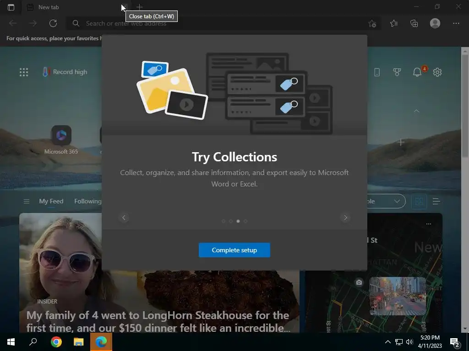Open the volume control in tray
Viewport: 469px width, 351px height.
409,342
